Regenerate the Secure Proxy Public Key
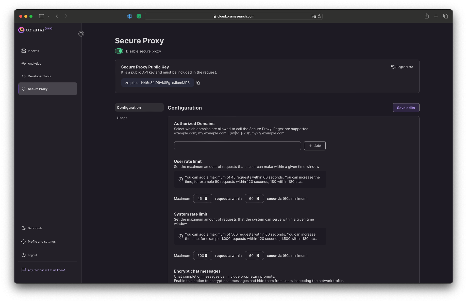 click(402, 67)
